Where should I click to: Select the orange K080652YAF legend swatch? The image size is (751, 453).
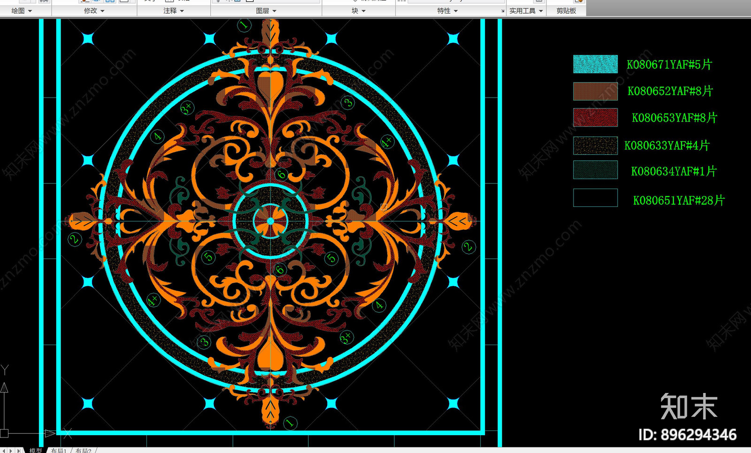tap(595, 91)
